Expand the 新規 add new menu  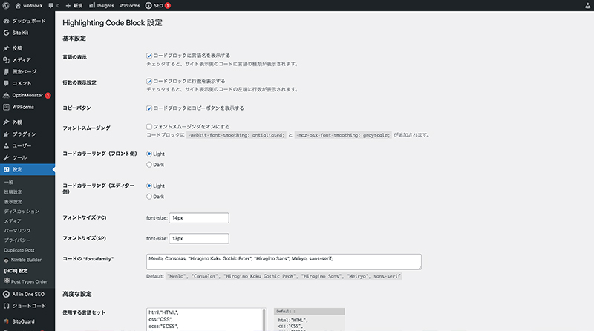click(x=73, y=4)
